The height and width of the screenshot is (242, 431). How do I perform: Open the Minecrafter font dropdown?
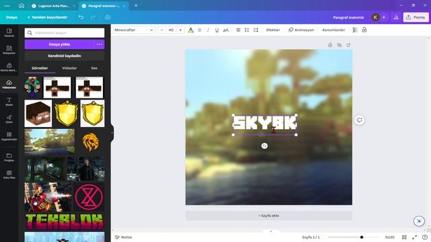134,30
